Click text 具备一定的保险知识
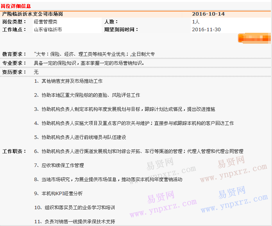Viewport: 272px width, 226px height. (x=55, y=63)
